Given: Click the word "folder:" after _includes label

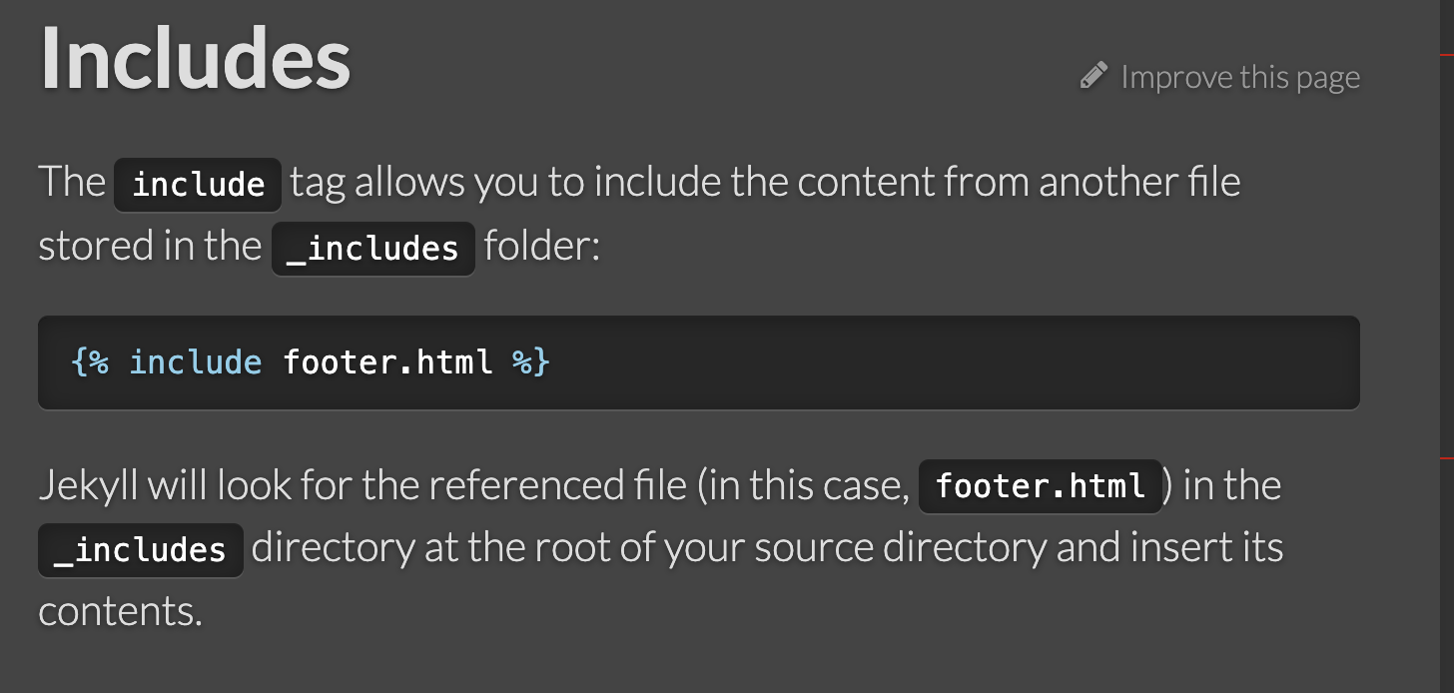Looking at the screenshot, I should click(x=541, y=246).
